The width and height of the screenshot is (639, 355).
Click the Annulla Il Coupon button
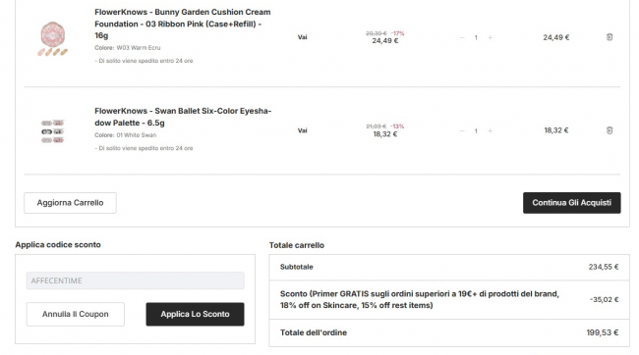click(76, 314)
